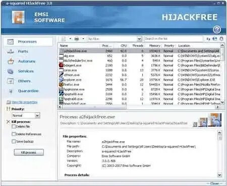227x186 pixels.
Task: Select the a2hijackfree.exe process row
Action: click(140, 51)
